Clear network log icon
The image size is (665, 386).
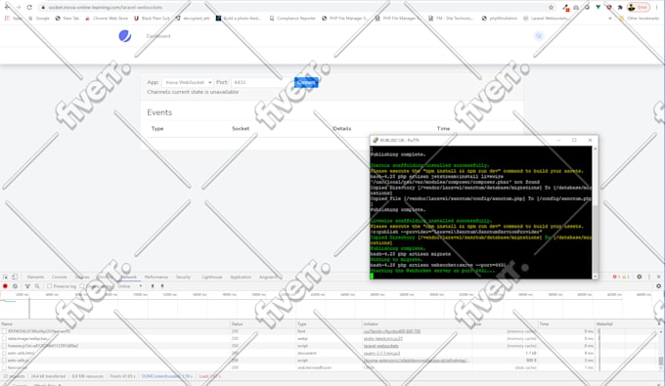15,286
